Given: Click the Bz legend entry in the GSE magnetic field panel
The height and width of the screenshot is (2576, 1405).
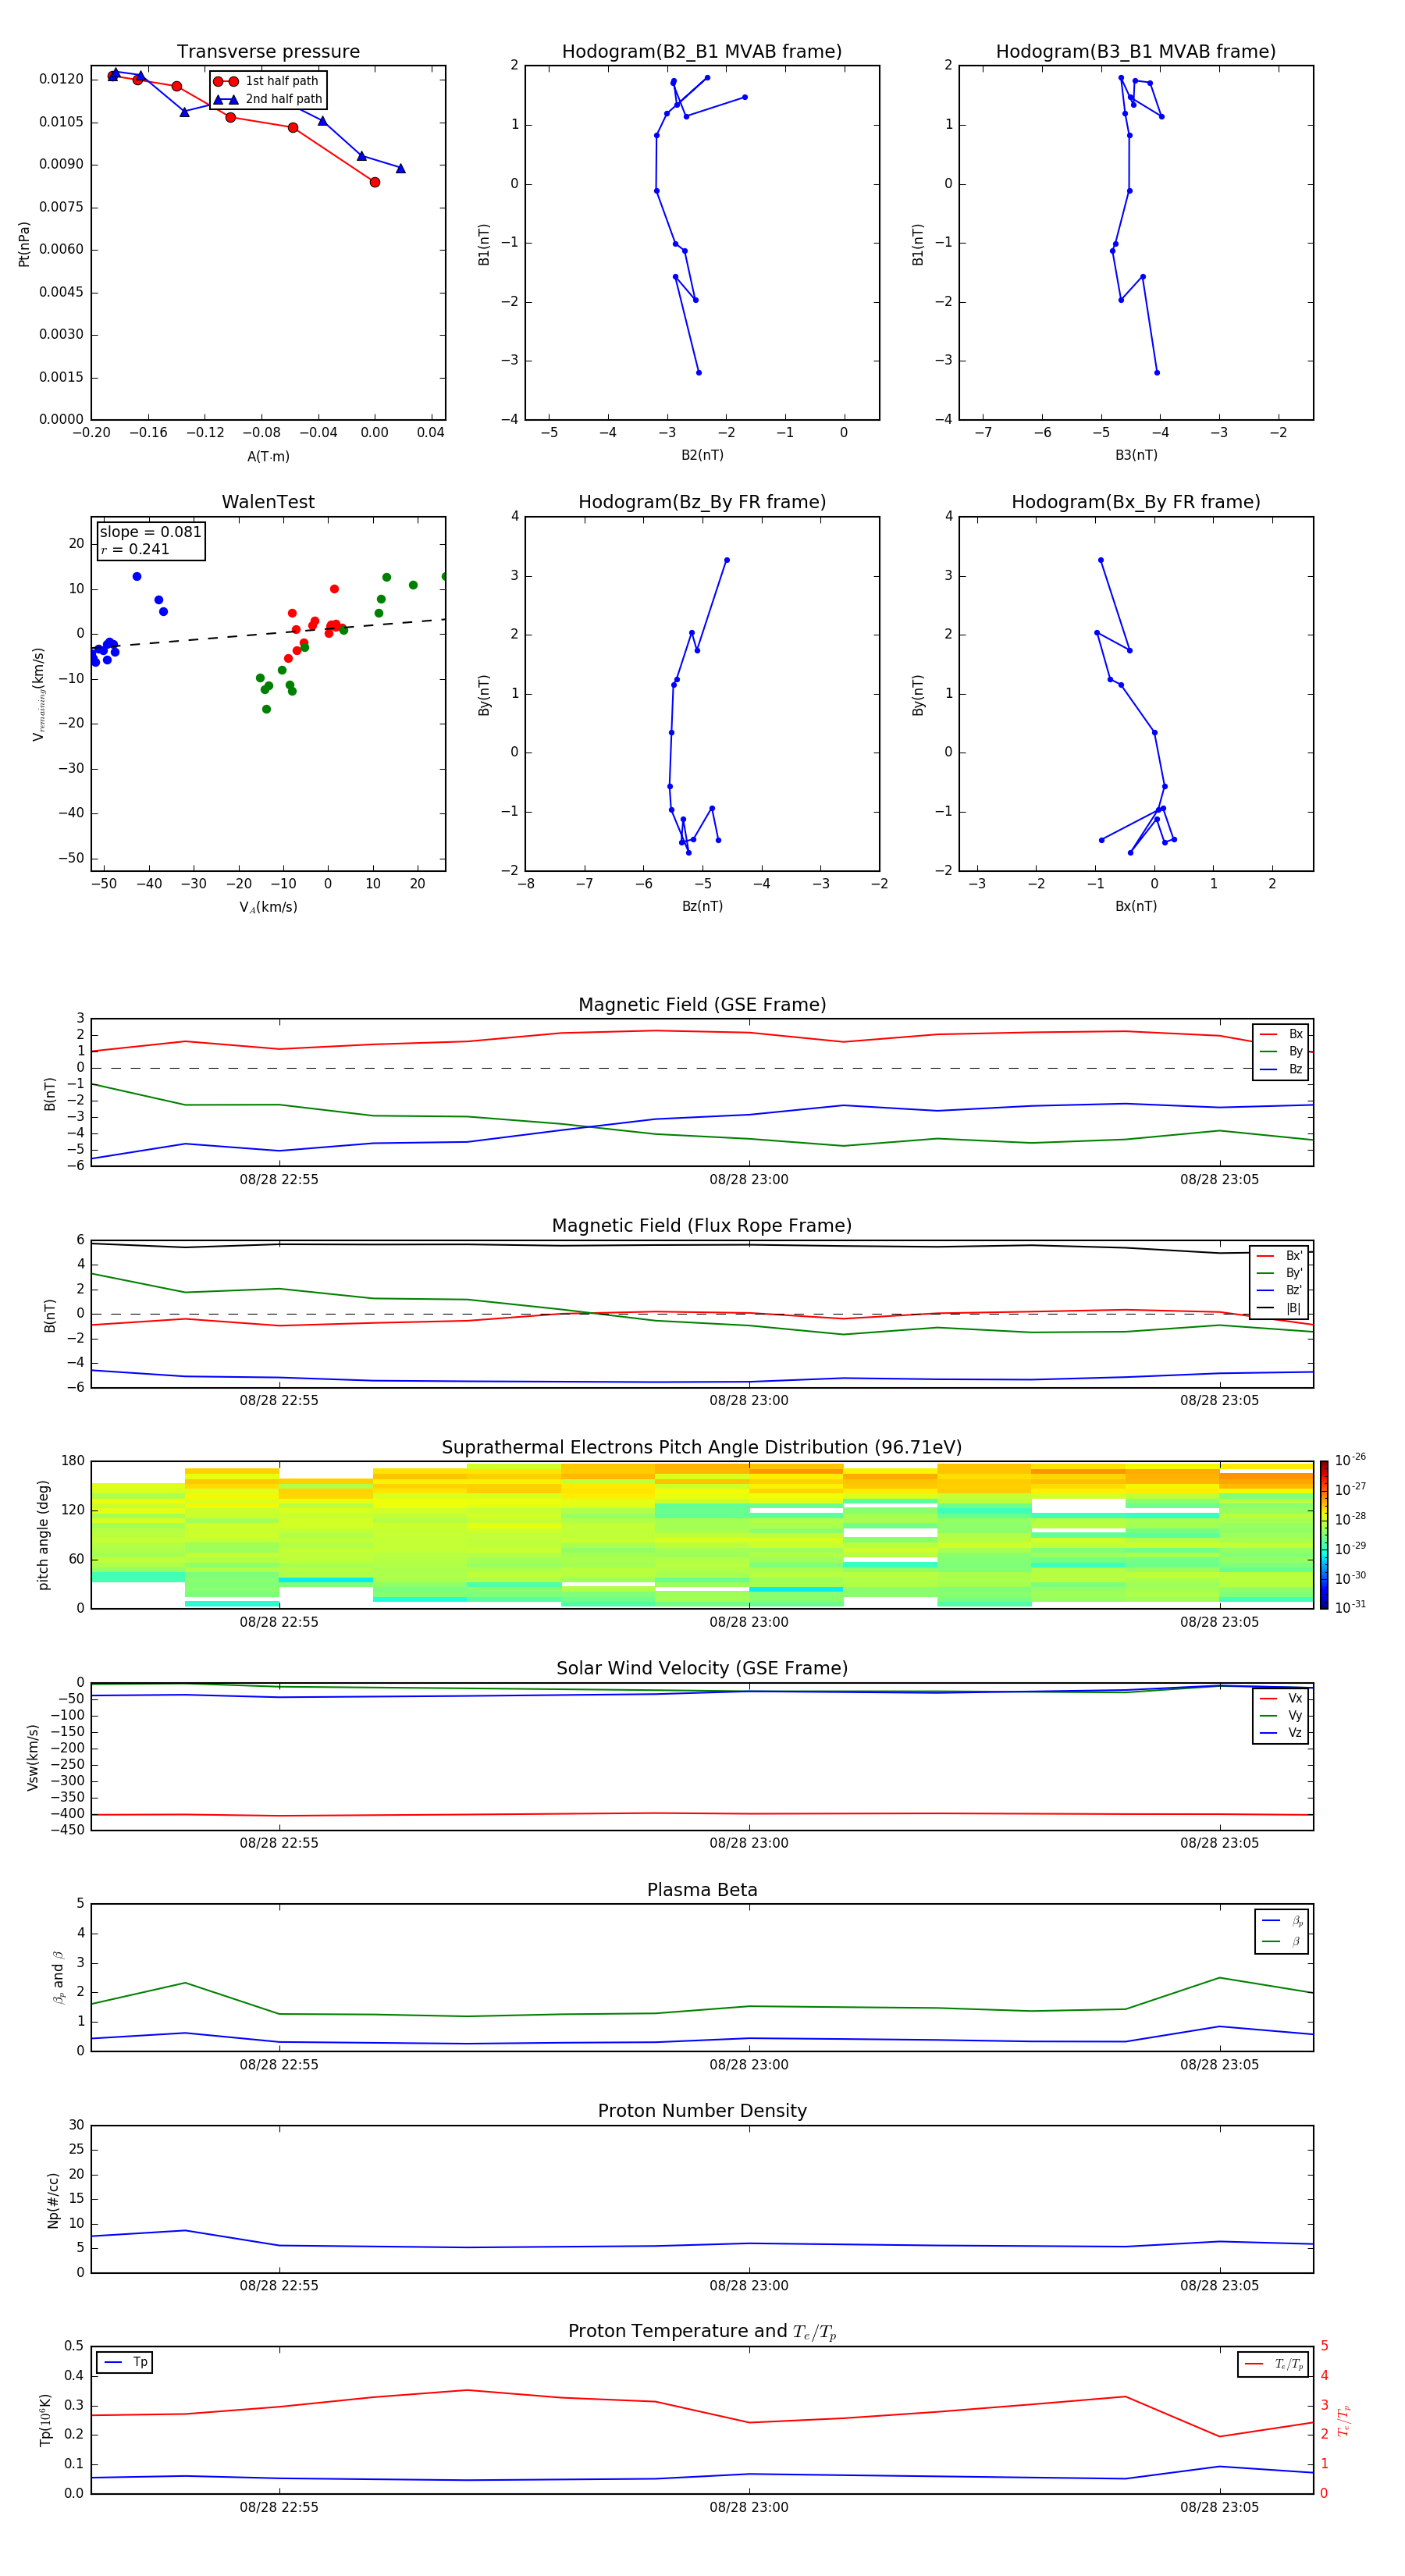Looking at the screenshot, I should (1281, 1069).
